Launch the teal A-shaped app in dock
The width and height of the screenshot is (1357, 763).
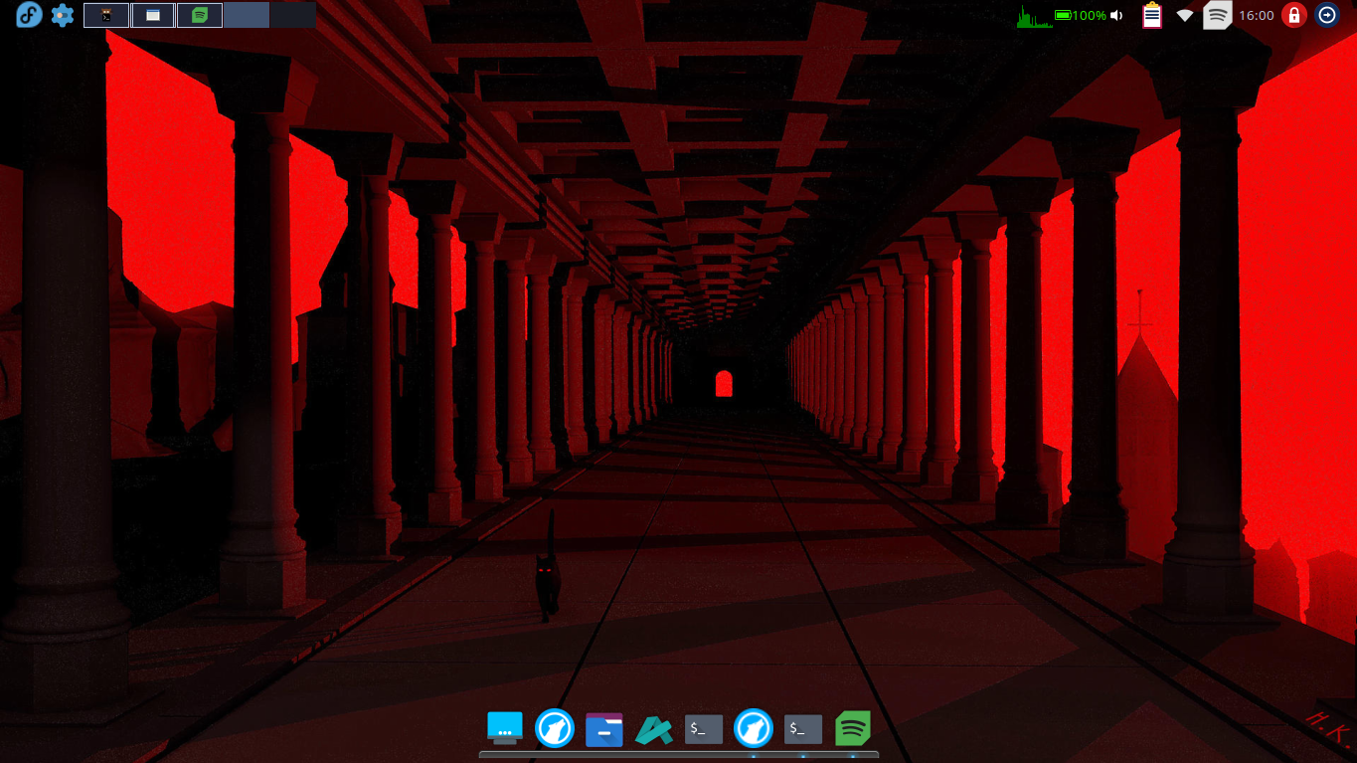pos(654,729)
